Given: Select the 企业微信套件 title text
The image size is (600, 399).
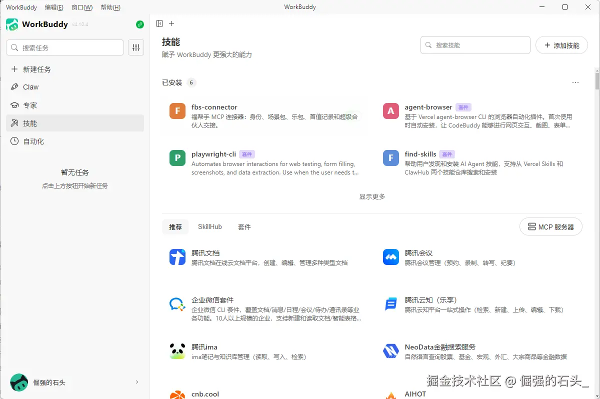Looking at the screenshot, I should click(212, 300).
